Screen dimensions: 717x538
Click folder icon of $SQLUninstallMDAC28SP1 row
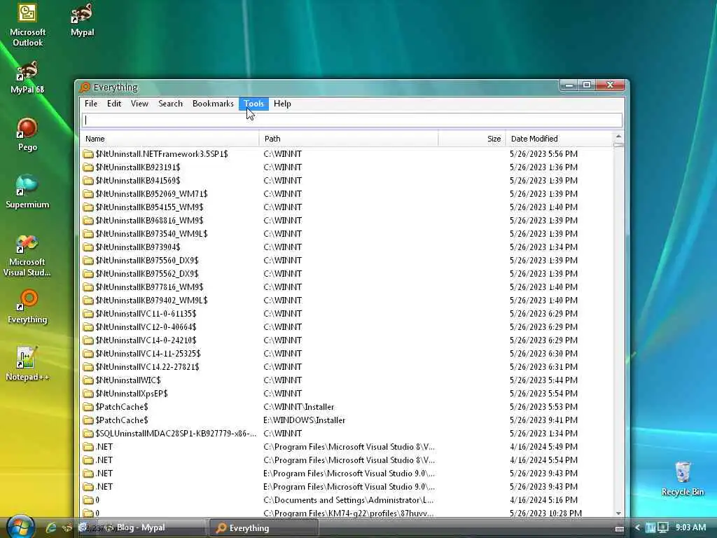[88, 433]
